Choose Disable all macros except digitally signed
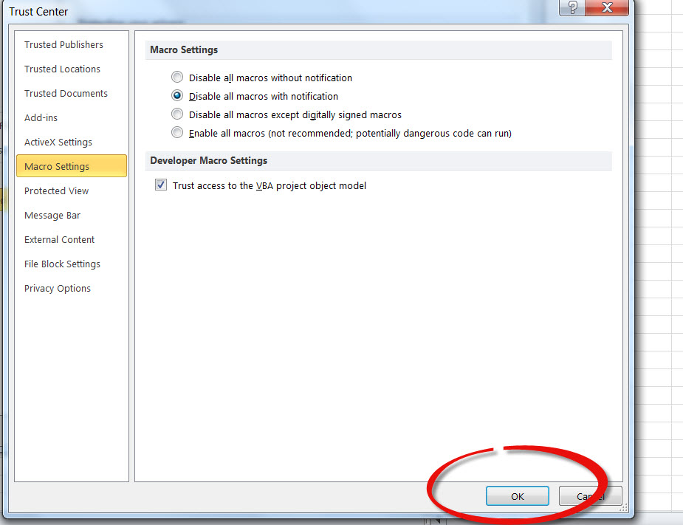Viewport: 683px width, 525px height. point(177,114)
